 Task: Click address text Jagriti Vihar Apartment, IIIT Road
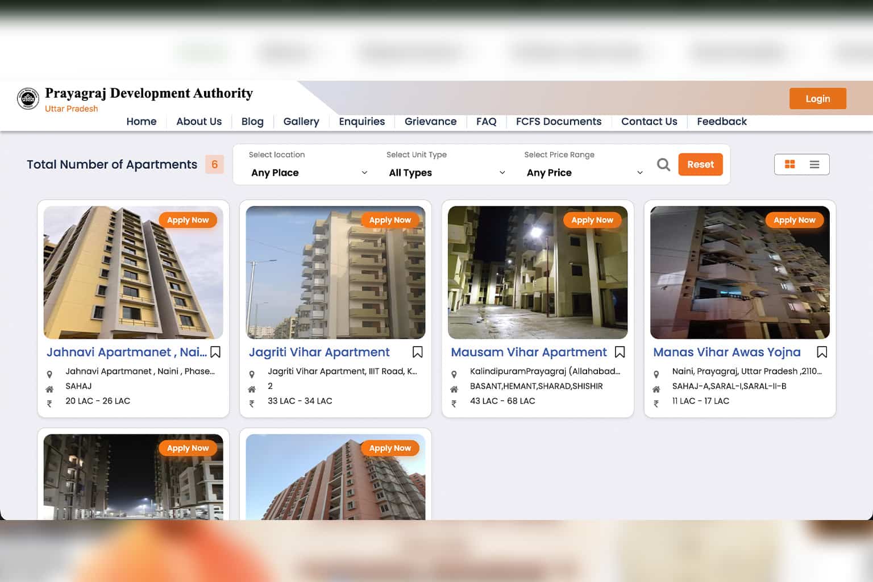tap(342, 372)
